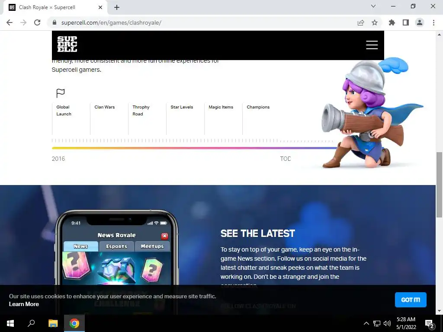Switch to the Meetups tab on phone
This screenshot has width=443, height=332.
click(x=152, y=246)
